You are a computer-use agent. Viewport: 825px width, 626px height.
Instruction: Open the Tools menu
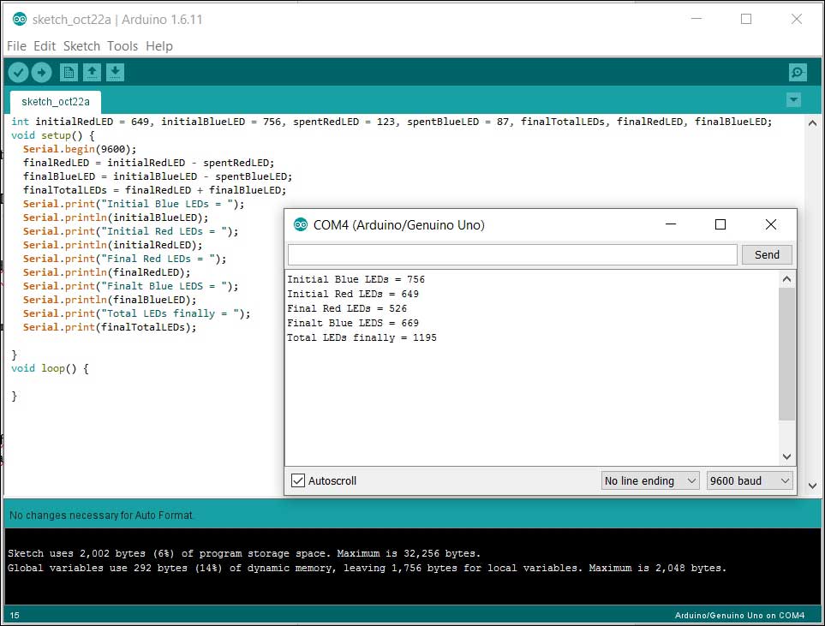click(x=123, y=46)
